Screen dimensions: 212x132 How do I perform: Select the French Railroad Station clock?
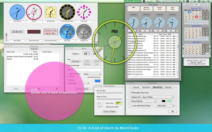click(x=67, y=12)
